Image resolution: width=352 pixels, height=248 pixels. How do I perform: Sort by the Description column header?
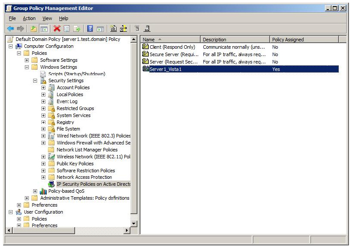pos(235,40)
